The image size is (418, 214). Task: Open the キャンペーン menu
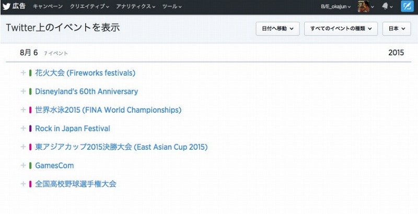(x=48, y=6)
